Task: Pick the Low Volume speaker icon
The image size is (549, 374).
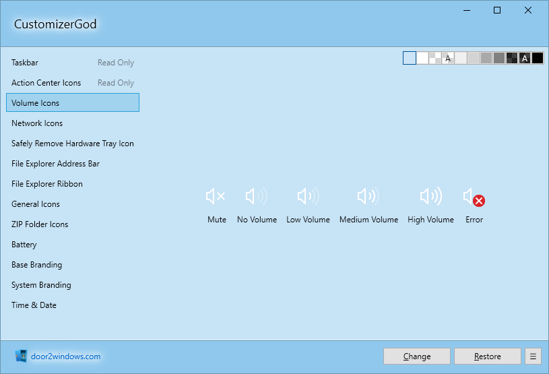Action: click(308, 196)
